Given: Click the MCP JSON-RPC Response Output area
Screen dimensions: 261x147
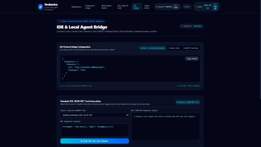Looking at the screenshot, I should [165, 126].
